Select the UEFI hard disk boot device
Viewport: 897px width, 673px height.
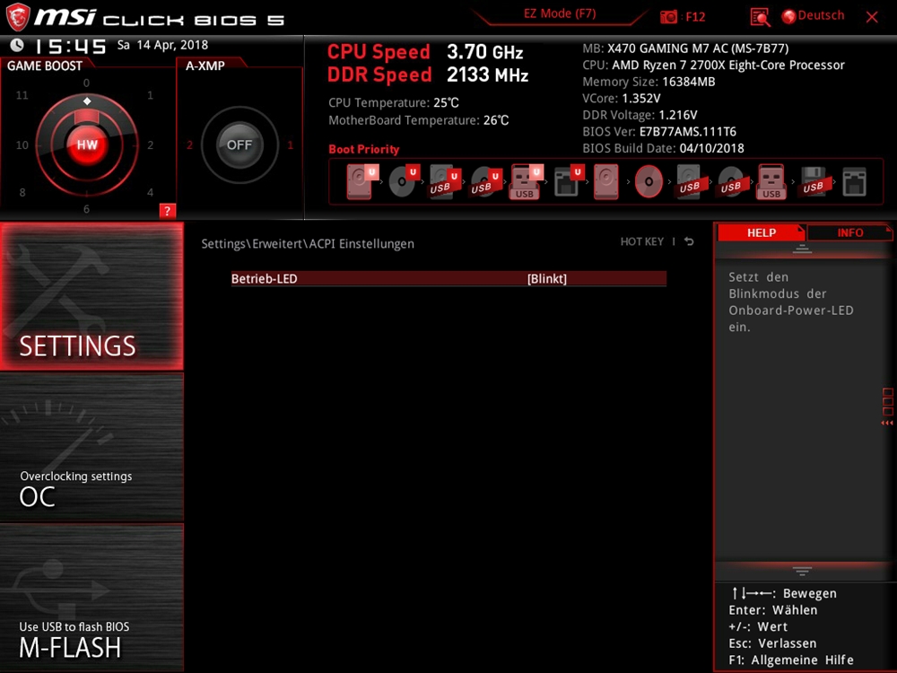tap(361, 181)
